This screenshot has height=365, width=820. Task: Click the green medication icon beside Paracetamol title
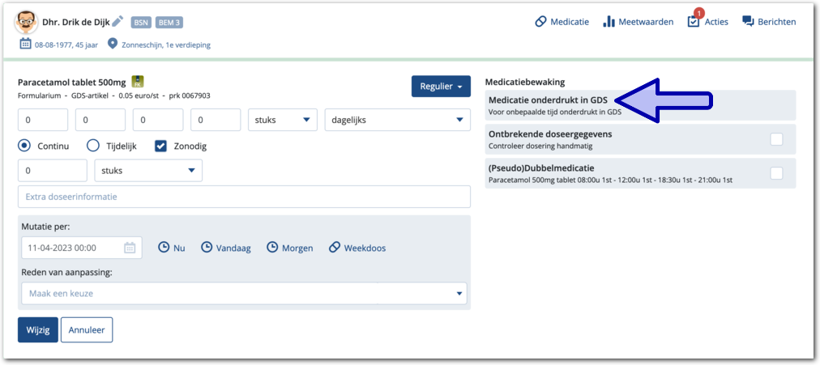[138, 81]
